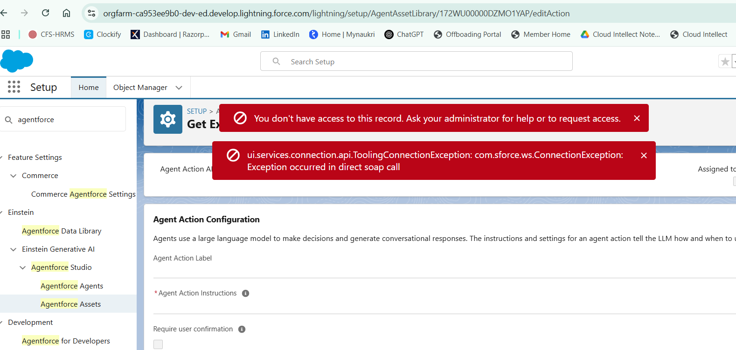Image resolution: width=736 pixels, height=350 pixels.
Task: Open the Object Manager dropdown chevron
Action: [x=179, y=88]
